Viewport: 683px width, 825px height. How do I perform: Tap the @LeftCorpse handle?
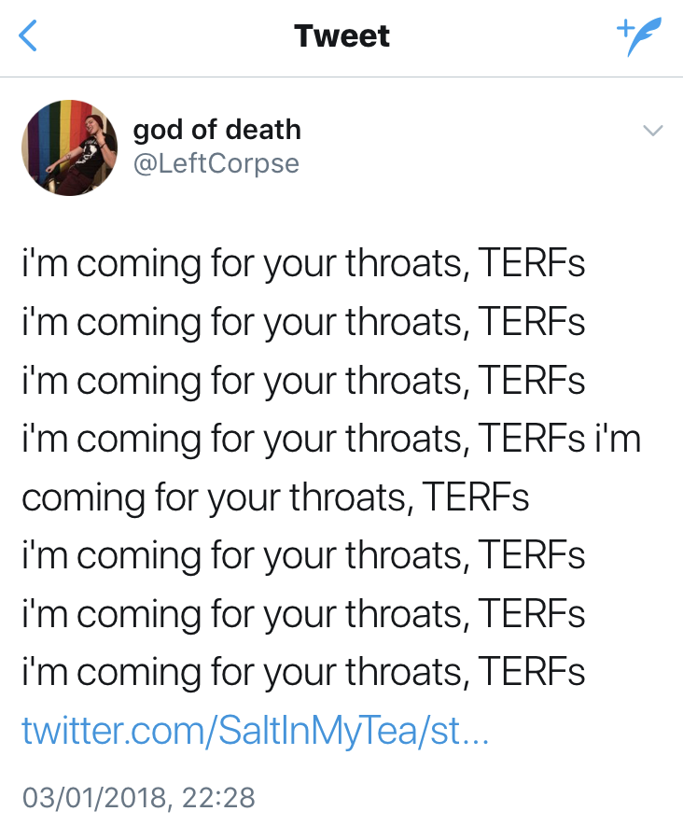click(x=216, y=163)
